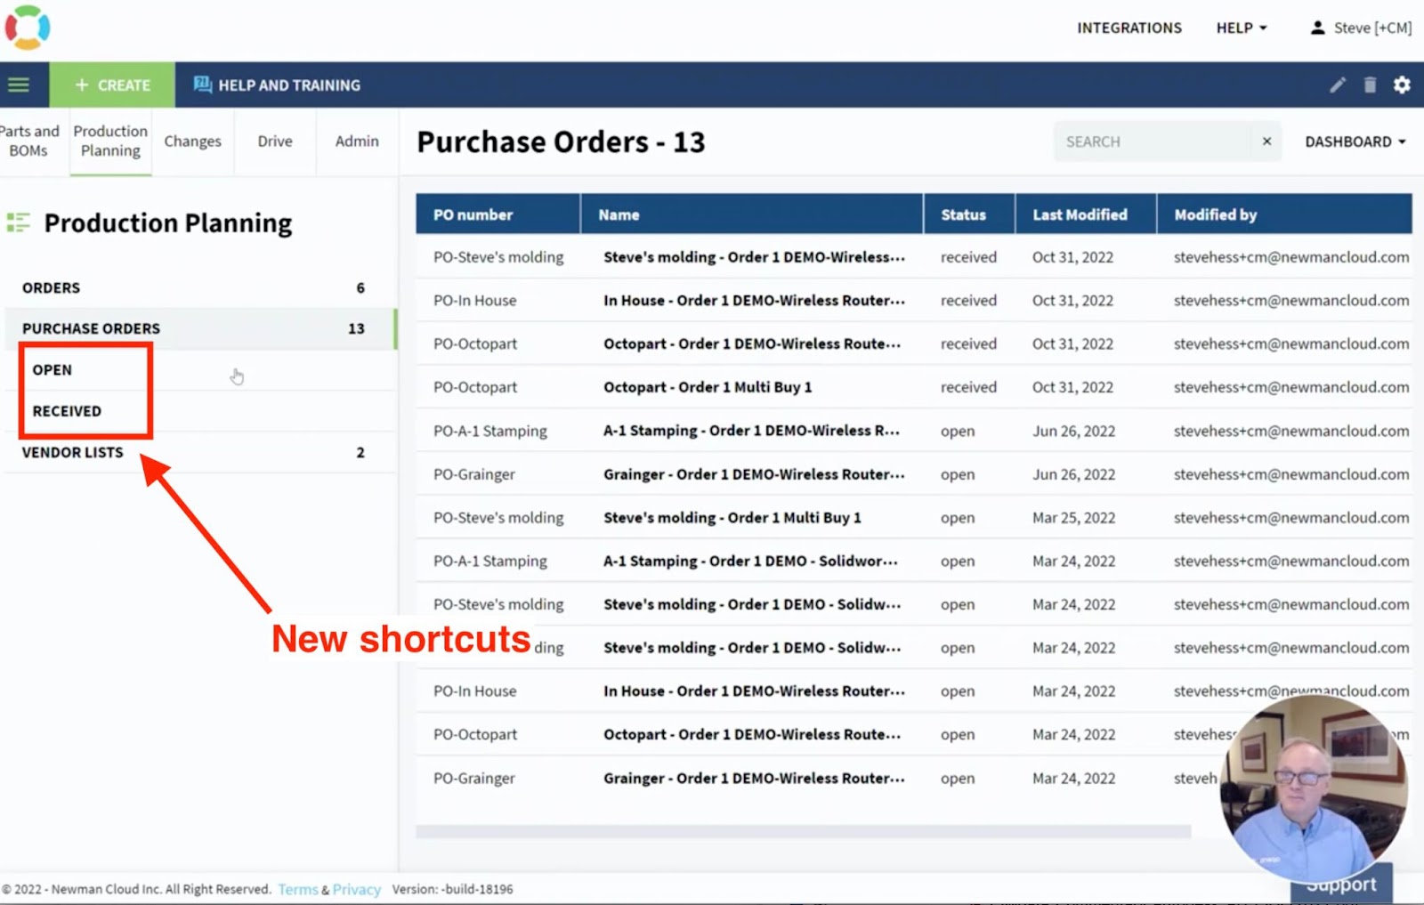Clear the search field with X
1424x905 pixels.
pyautogui.click(x=1266, y=141)
